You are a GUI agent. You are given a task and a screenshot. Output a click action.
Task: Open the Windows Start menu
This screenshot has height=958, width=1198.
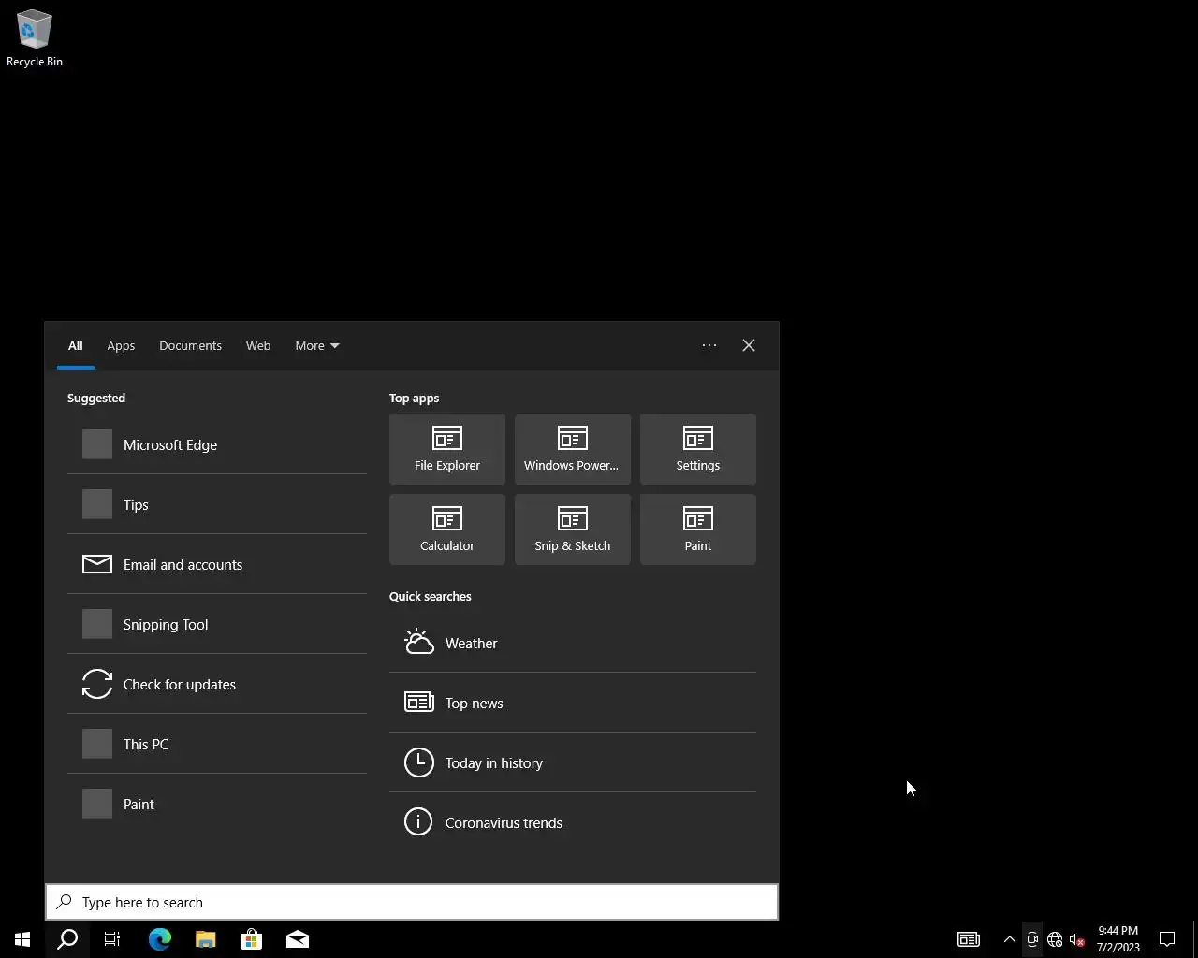pyautogui.click(x=22, y=939)
